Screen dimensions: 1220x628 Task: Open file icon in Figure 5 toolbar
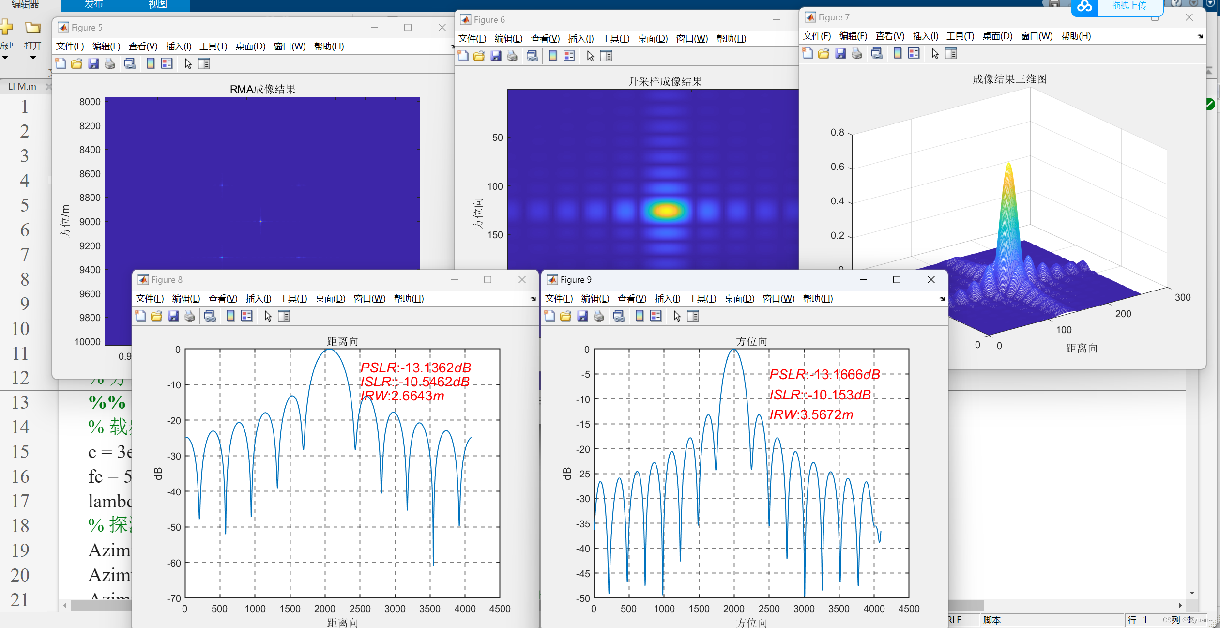pyautogui.click(x=77, y=63)
